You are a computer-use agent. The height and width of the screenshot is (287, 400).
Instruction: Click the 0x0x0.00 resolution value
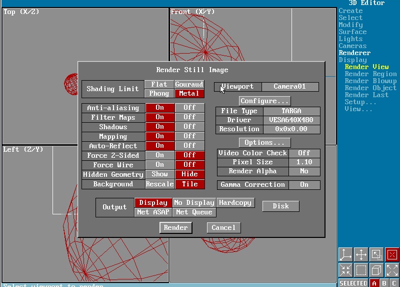pyautogui.click(x=291, y=129)
